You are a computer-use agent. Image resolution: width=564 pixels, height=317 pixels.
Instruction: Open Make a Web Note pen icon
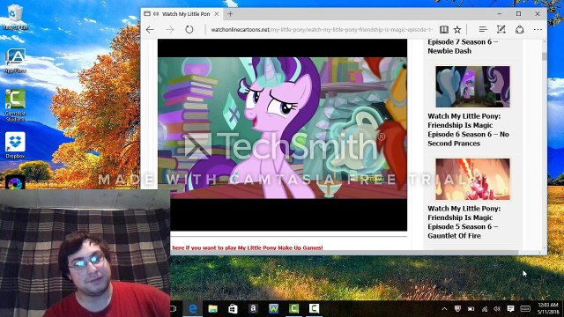click(x=501, y=29)
